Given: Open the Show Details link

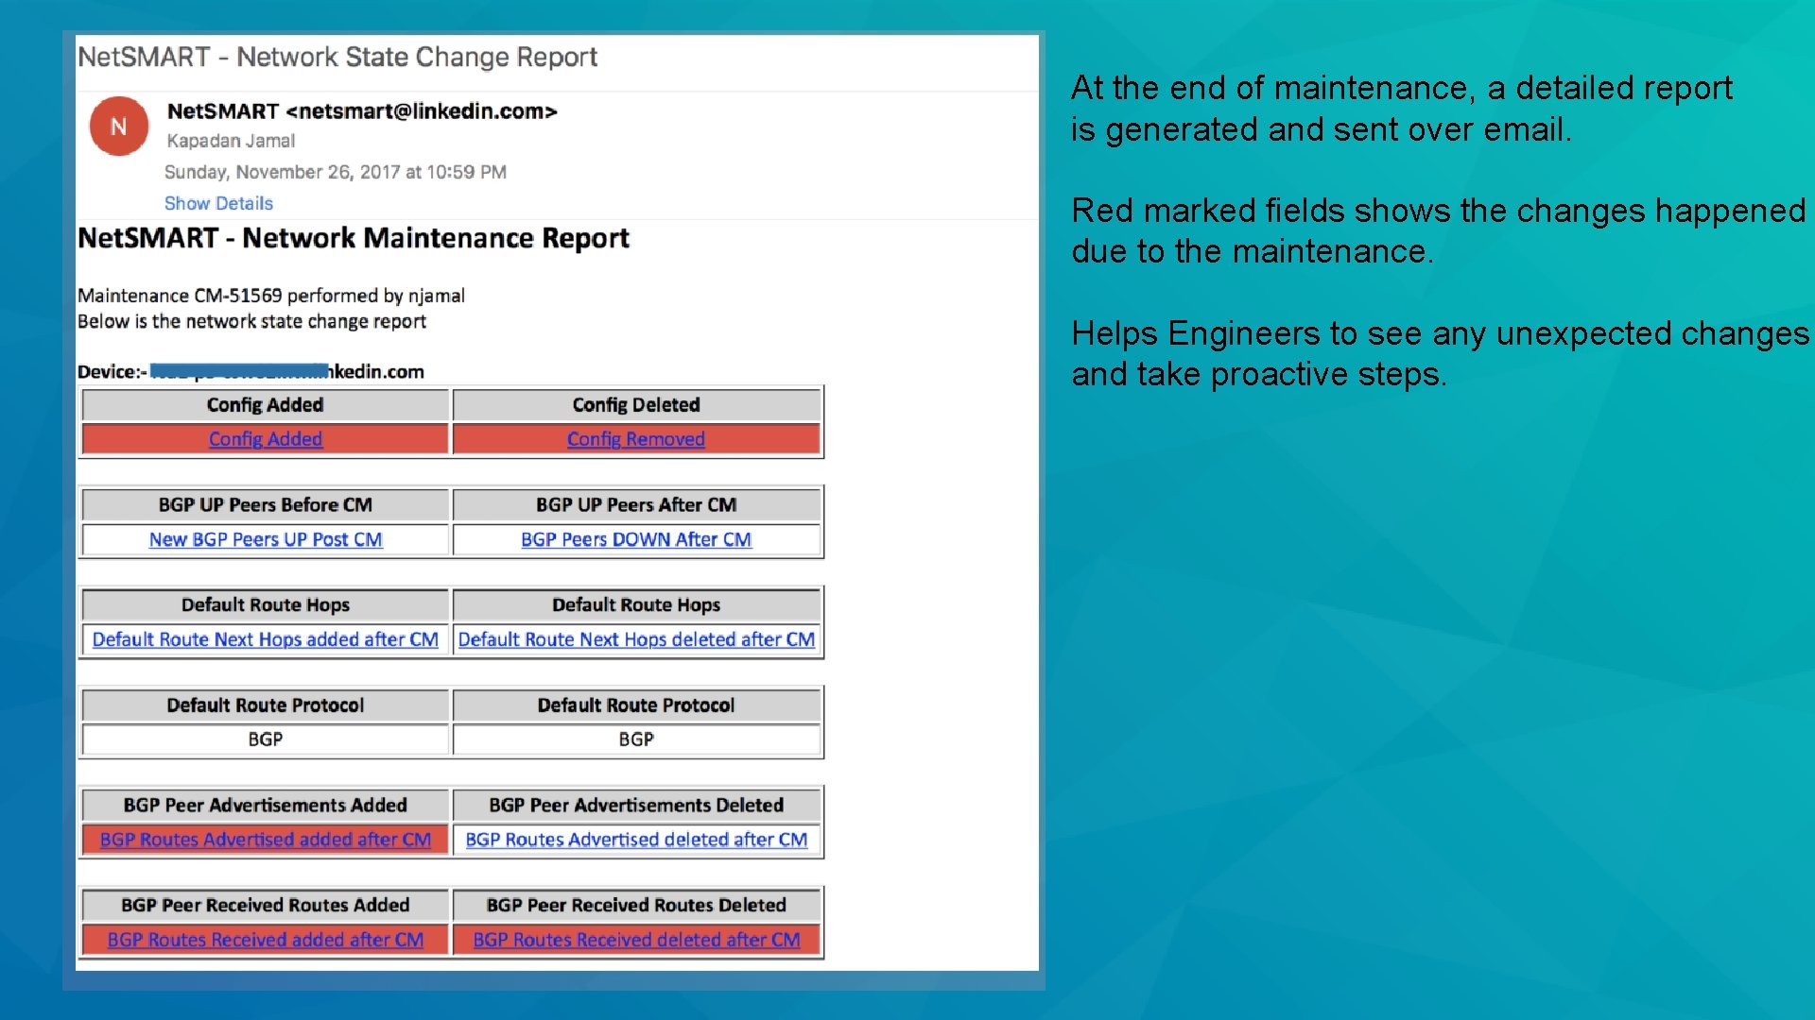Looking at the screenshot, I should 217,203.
